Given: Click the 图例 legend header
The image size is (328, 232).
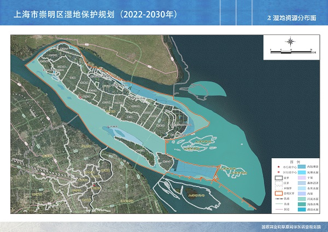Looking at the screenshot, I should [295, 163].
